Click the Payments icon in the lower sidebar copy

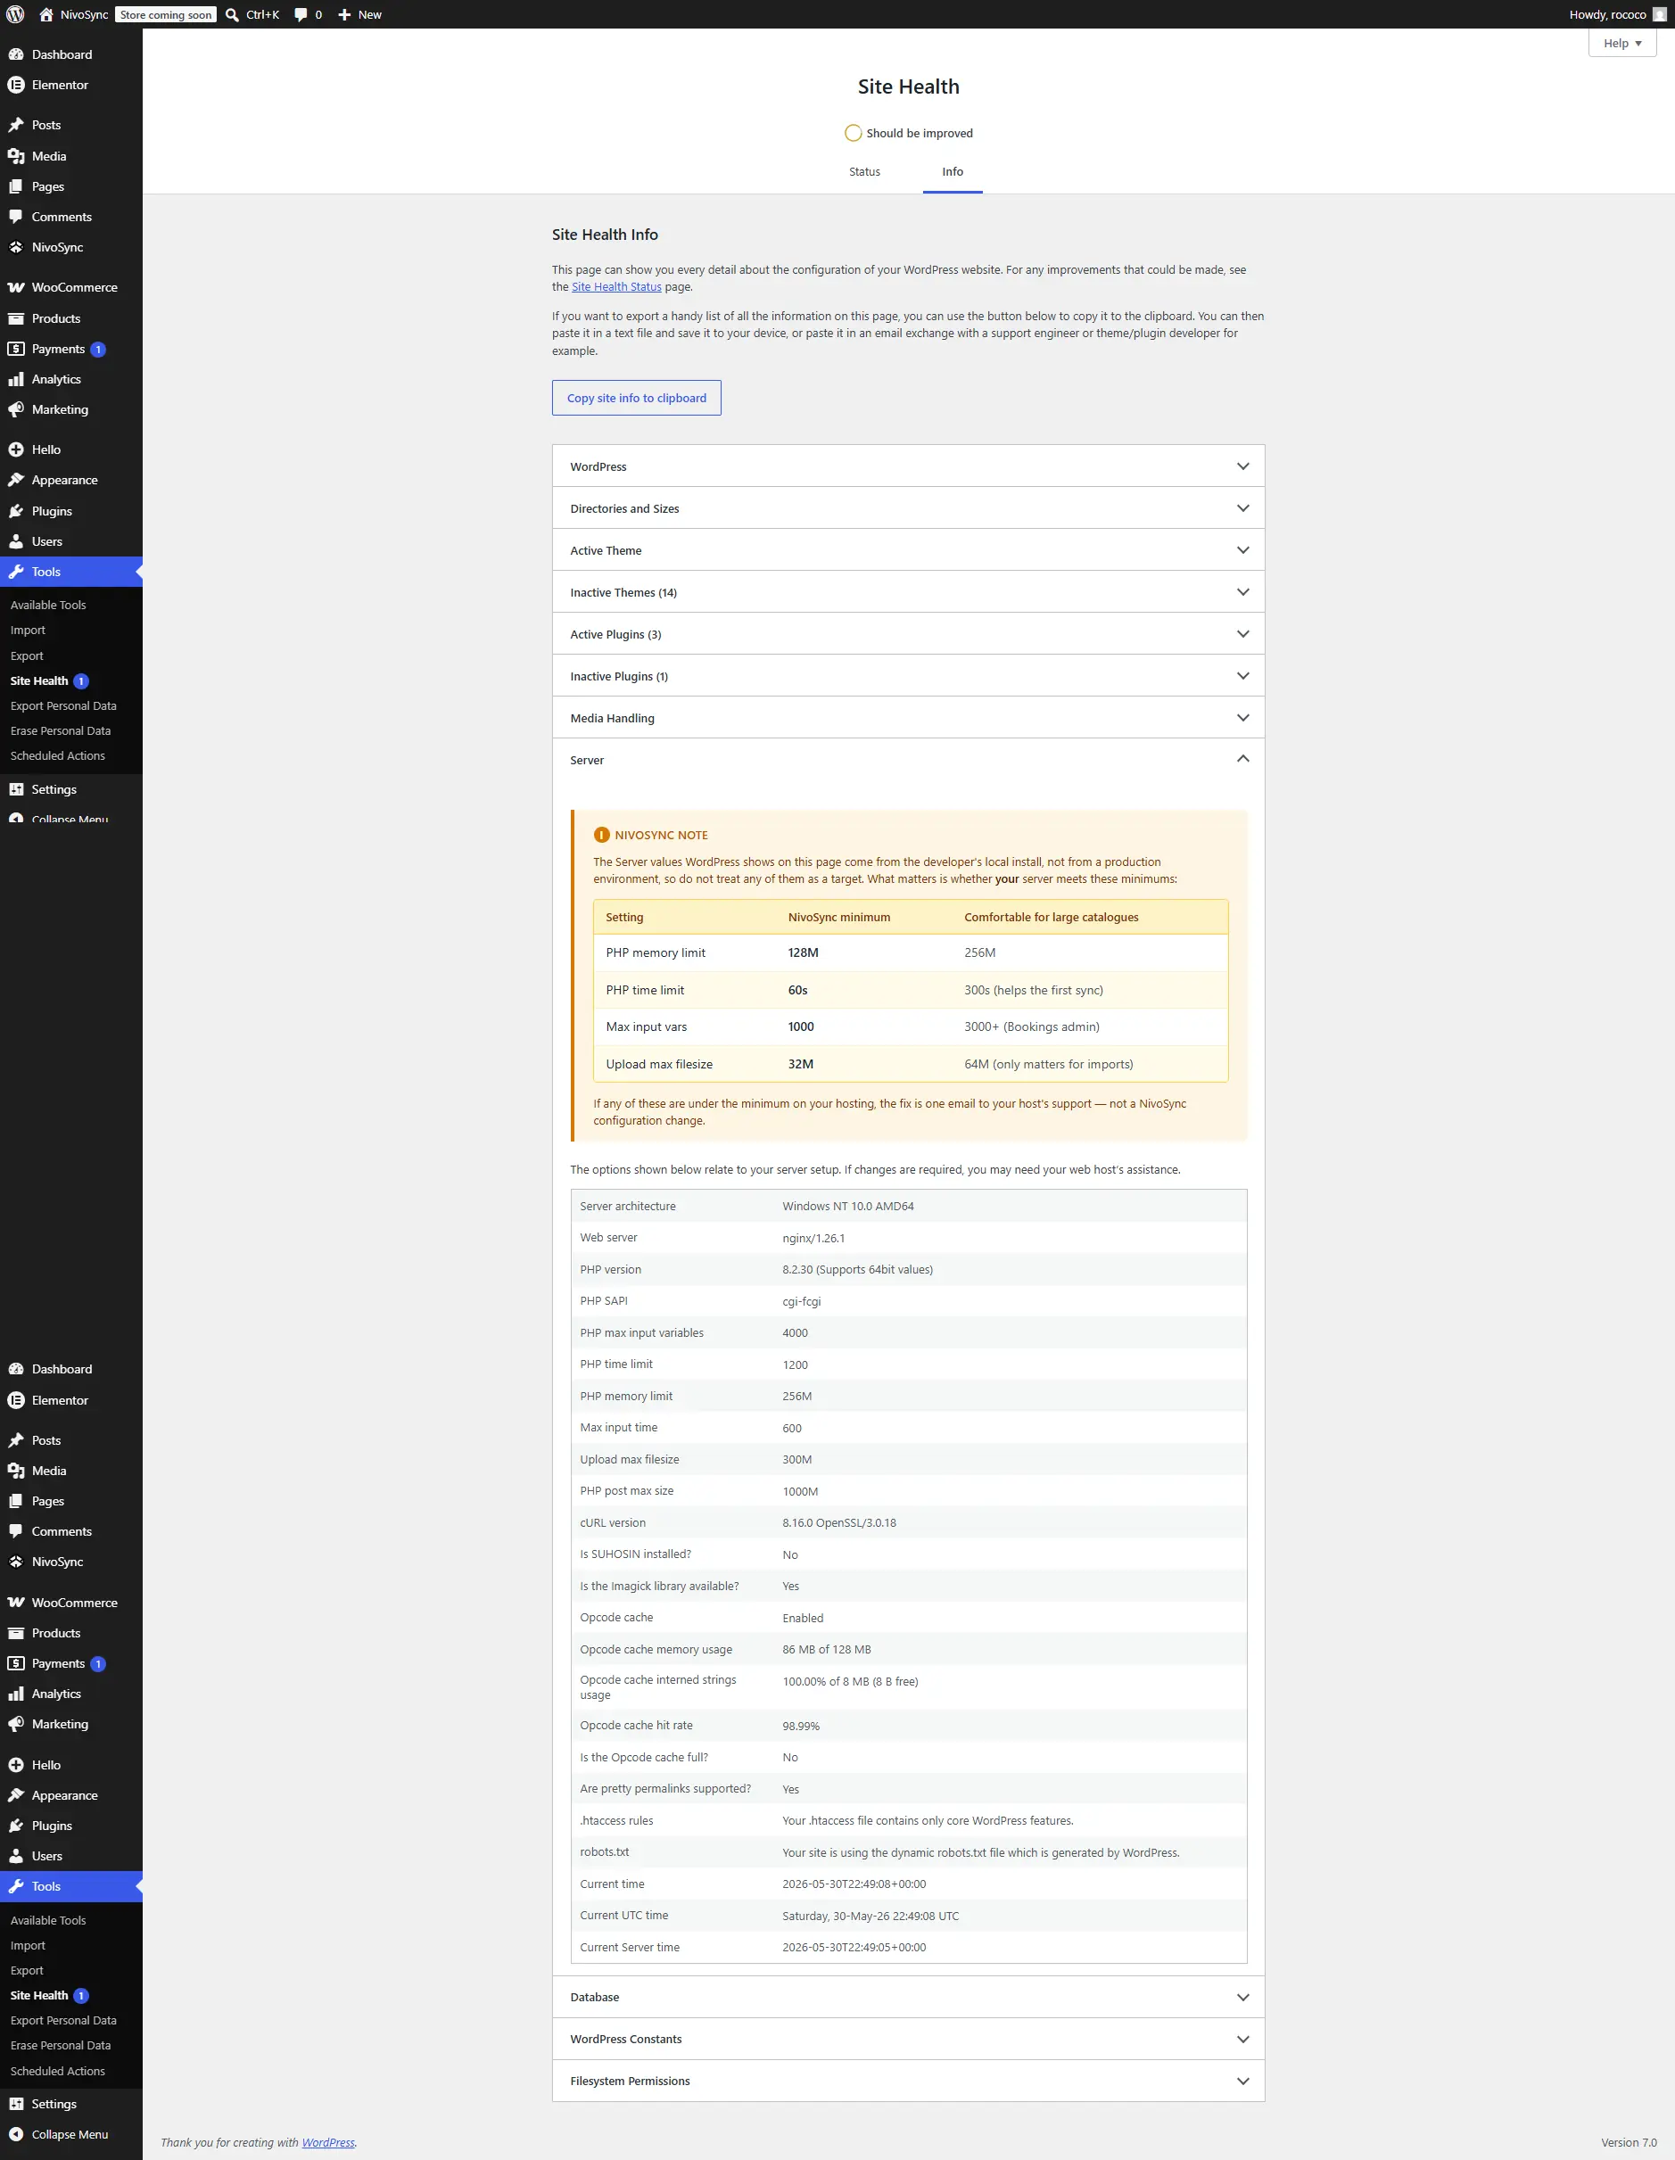(x=16, y=1663)
